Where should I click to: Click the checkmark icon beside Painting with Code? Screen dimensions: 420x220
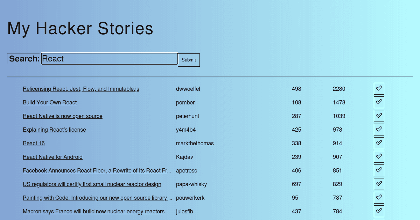point(379,197)
